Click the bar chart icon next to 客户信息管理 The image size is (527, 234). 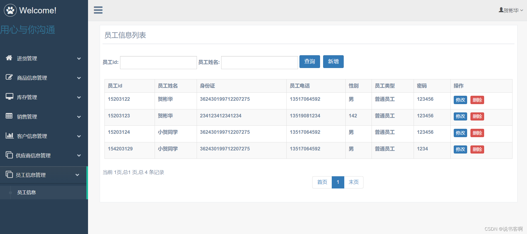pos(9,135)
